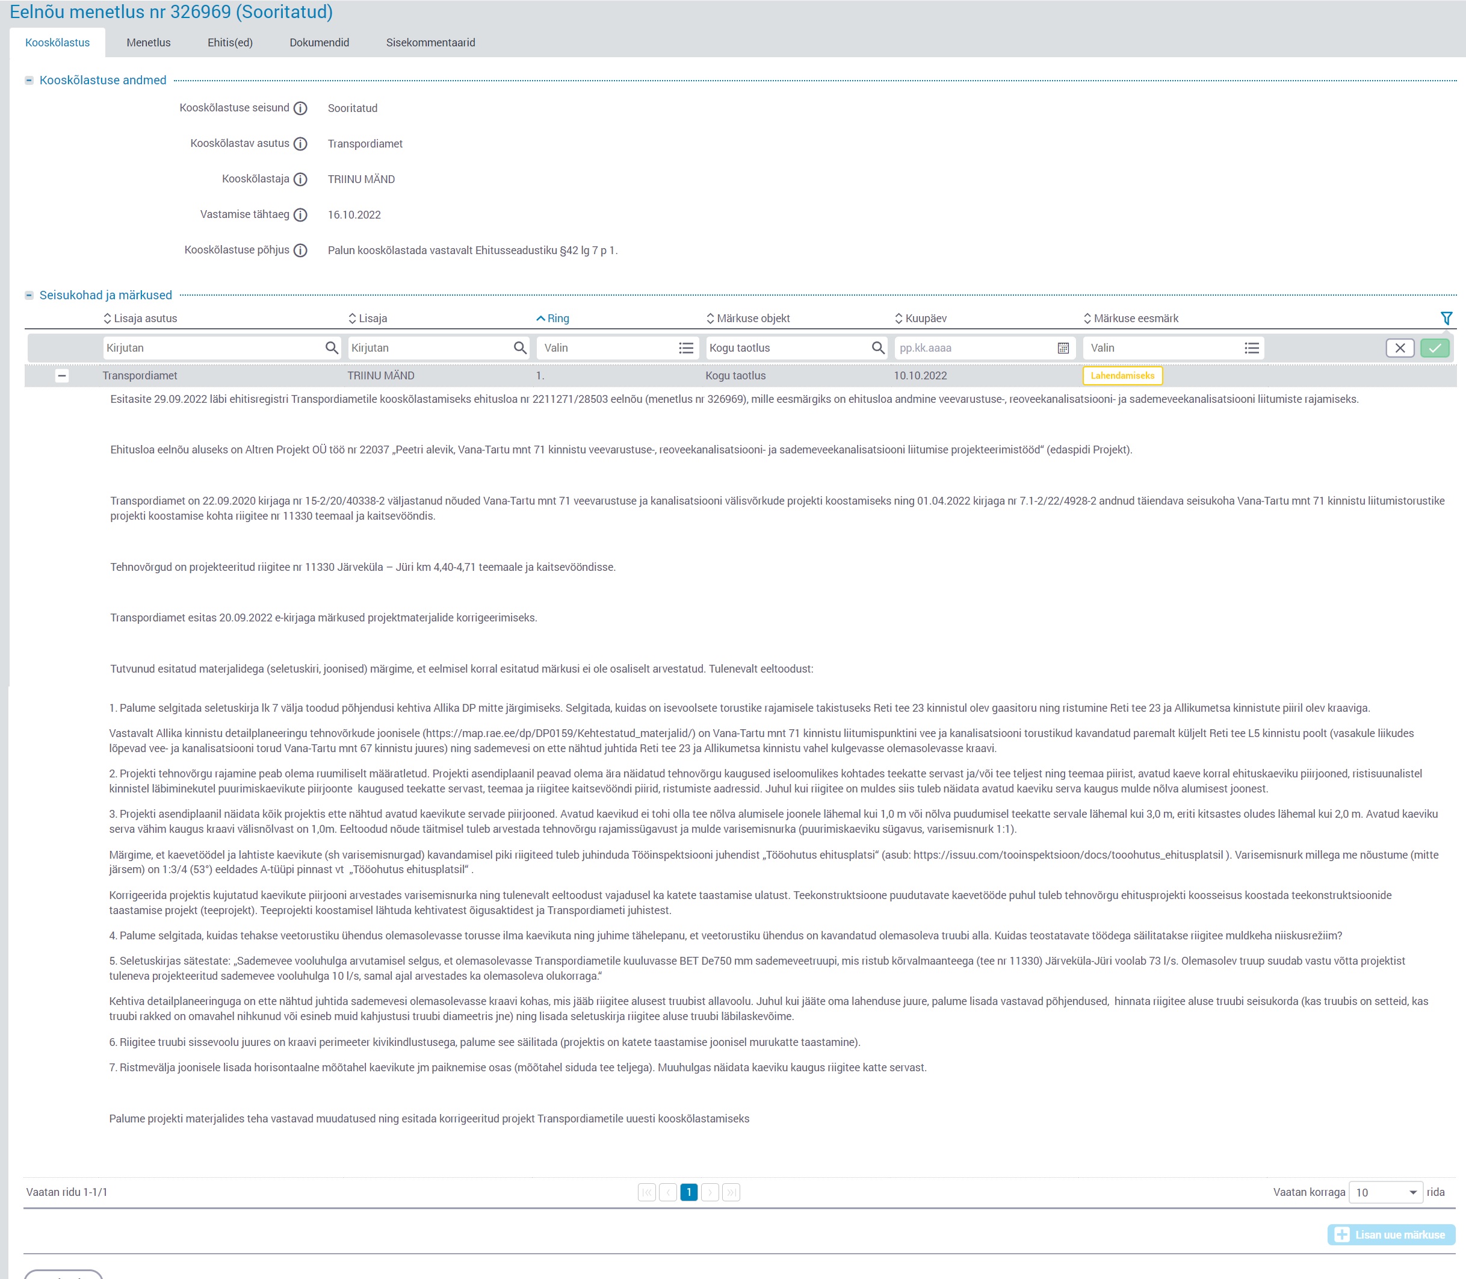Open the Sisekommentaarid tab
The width and height of the screenshot is (1466, 1279).
coord(431,43)
